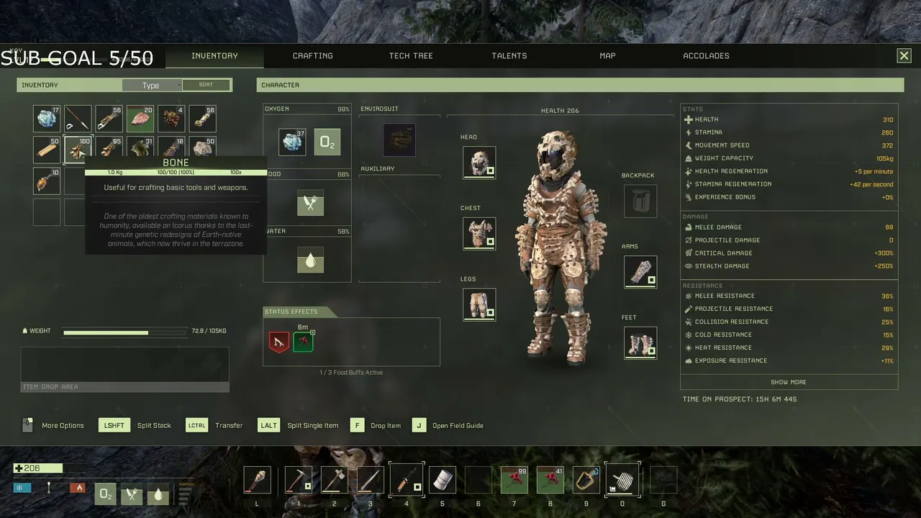Select the Bone stack of 100
Viewport: 921px width, 518px height.
78,150
